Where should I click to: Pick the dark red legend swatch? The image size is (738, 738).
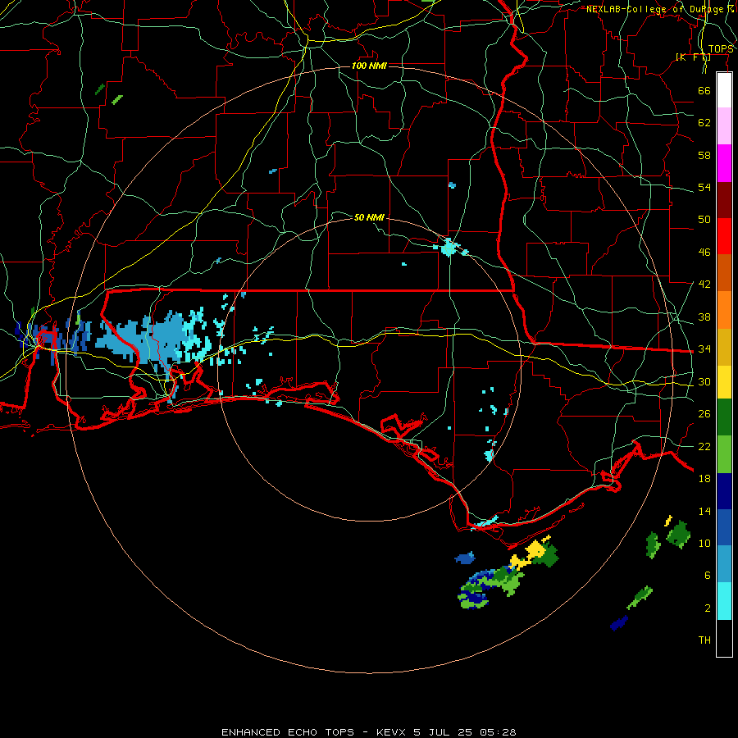tap(724, 199)
